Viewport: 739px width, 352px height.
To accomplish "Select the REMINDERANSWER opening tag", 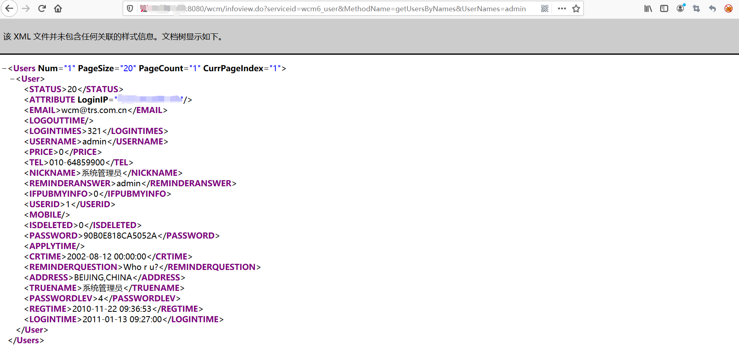I will (70, 183).
